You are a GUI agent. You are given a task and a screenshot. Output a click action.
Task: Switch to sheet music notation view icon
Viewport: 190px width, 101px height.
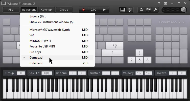[x=130, y=10]
